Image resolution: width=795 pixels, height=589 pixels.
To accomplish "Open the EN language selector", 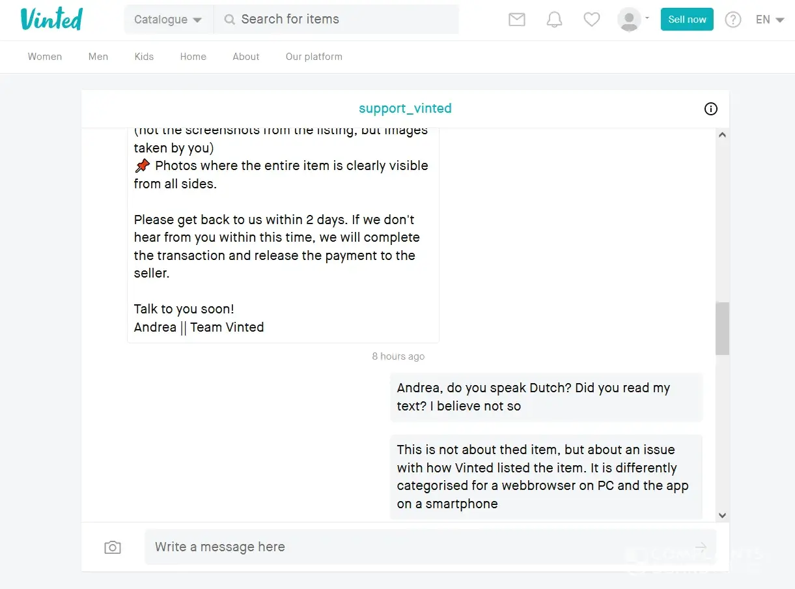I will coord(769,20).
